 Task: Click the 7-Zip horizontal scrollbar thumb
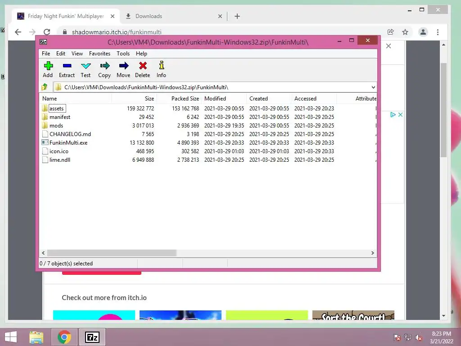point(112,253)
